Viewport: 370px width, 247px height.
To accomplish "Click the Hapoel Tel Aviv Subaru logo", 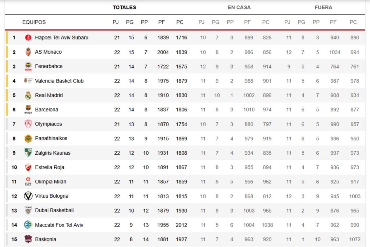I will (28, 38).
